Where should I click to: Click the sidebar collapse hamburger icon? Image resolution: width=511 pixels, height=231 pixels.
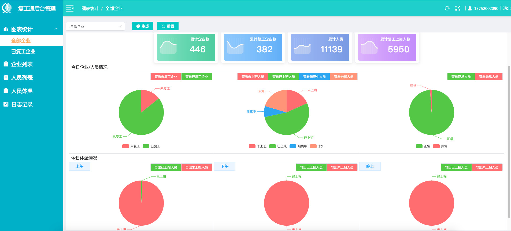[x=70, y=8]
